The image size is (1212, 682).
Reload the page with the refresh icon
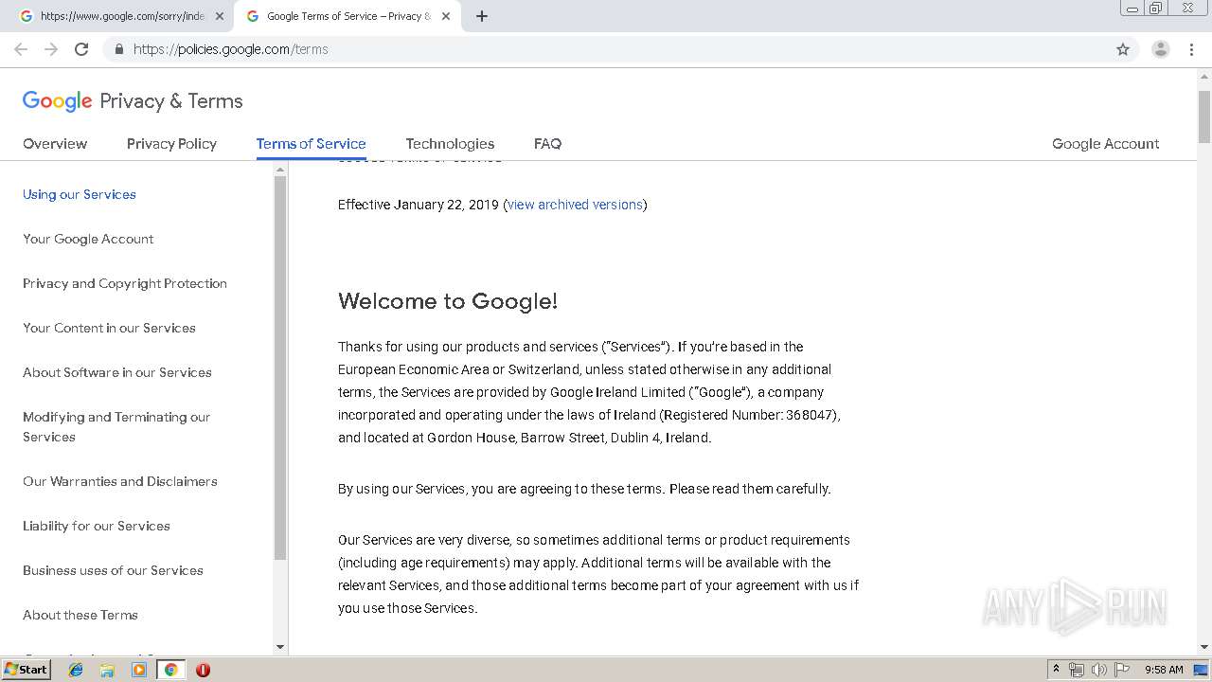click(81, 49)
